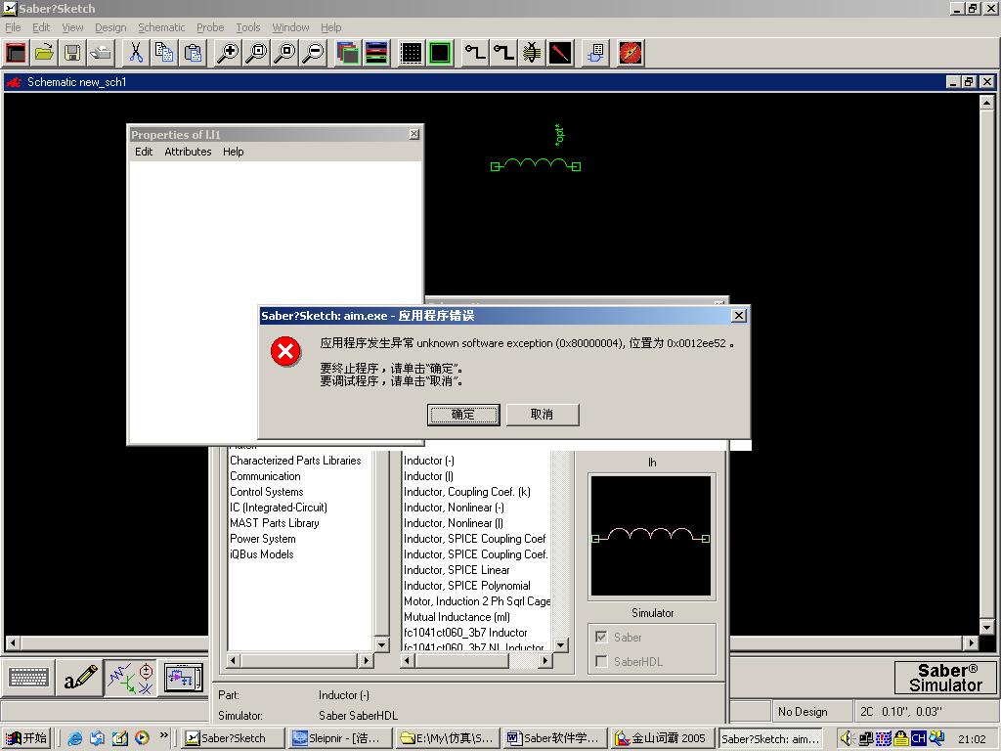
Task: Click the keyboard icon in bottom toolbar
Action: click(28, 678)
